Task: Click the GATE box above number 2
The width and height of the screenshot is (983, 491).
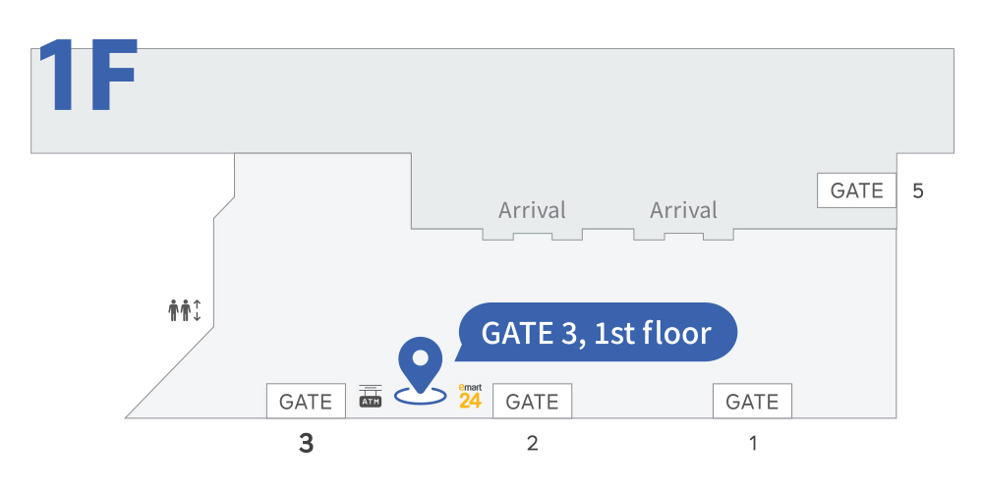Action: [x=532, y=401]
